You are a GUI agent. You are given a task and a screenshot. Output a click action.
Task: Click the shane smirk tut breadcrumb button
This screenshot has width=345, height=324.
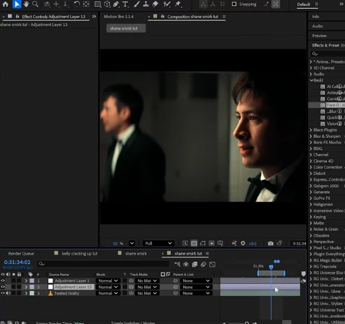(126, 28)
